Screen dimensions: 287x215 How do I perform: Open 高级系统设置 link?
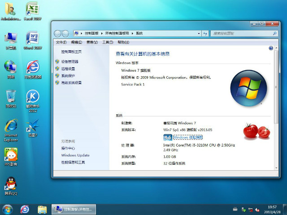(x=71, y=82)
